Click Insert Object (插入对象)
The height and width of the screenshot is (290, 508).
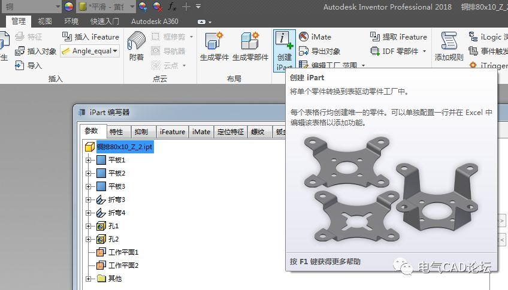[35, 51]
